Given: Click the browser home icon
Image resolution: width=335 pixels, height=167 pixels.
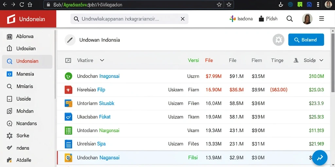Looking at the screenshot, I should (30, 5).
